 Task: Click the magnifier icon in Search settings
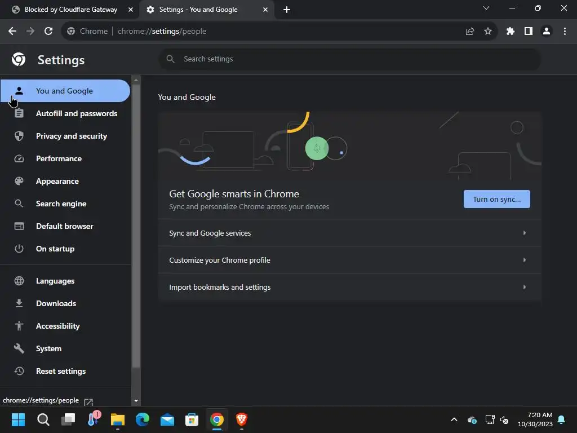pos(170,59)
